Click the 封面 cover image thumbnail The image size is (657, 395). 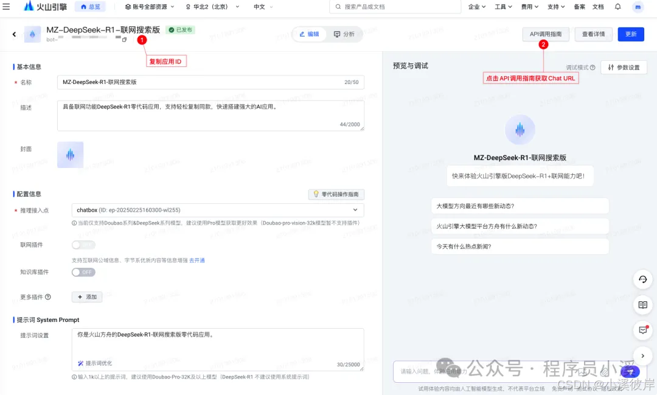[71, 155]
